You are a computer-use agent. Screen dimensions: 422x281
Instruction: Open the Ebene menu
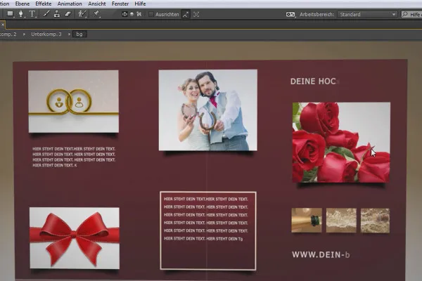[23, 4]
